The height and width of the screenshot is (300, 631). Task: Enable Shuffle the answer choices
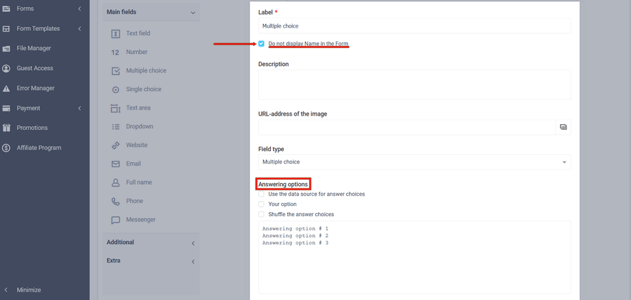pyautogui.click(x=262, y=215)
